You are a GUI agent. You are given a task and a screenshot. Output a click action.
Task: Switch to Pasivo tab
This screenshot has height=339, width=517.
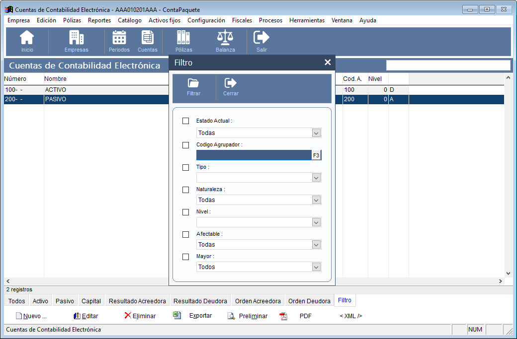tap(65, 301)
